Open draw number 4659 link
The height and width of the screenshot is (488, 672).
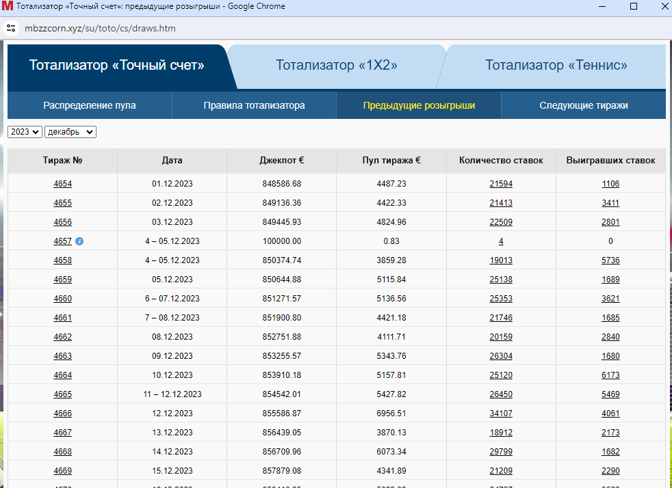(x=62, y=280)
